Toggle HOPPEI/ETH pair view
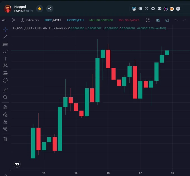Image resolution: width=190 pixels, height=176 pixels. (x=75, y=20)
